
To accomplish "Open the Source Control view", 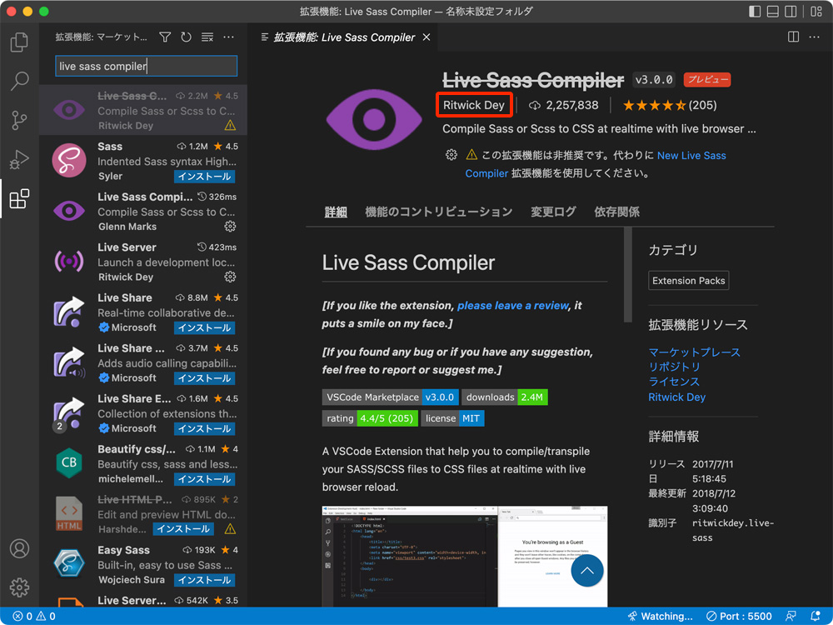I will 19,121.
